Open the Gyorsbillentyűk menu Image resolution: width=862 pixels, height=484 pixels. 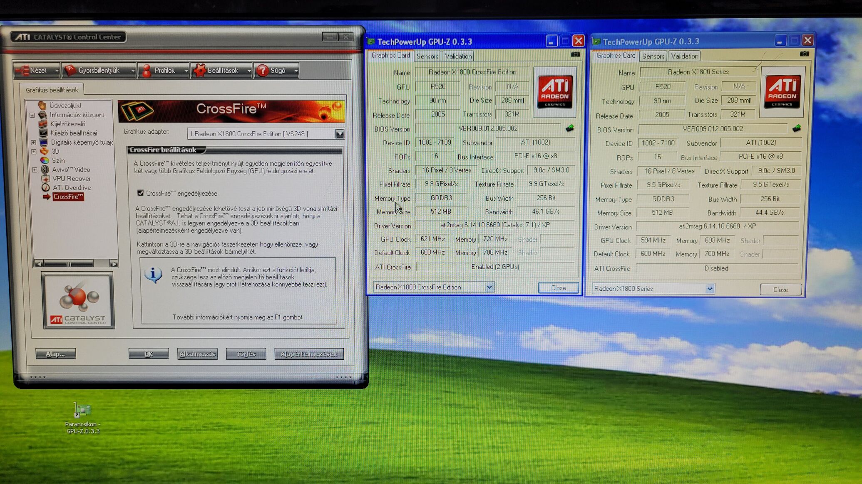(99, 71)
